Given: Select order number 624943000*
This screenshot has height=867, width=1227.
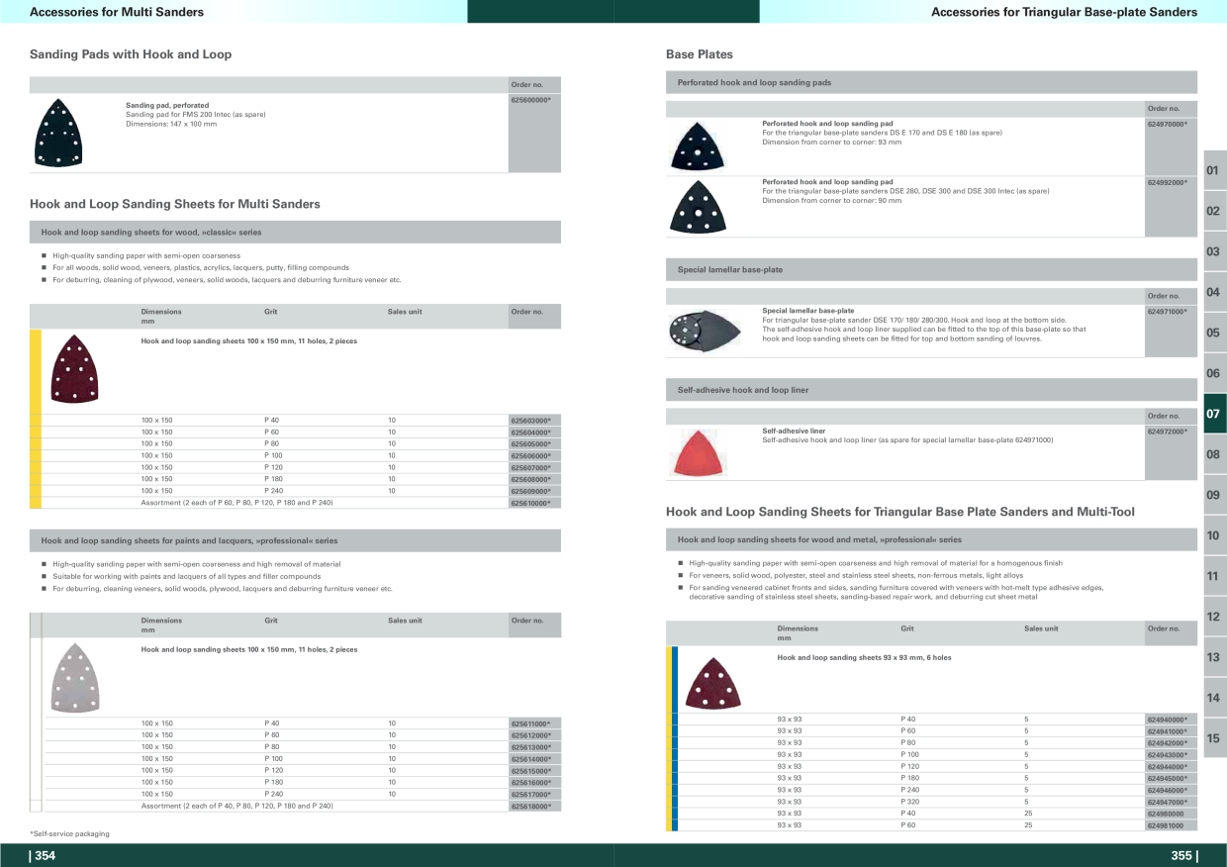Looking at the screenshot, I should (1168, 755).
